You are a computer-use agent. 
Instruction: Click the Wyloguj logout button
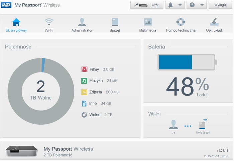220,5
